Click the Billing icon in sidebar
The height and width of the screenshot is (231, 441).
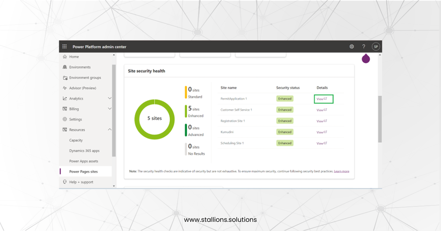65,109
